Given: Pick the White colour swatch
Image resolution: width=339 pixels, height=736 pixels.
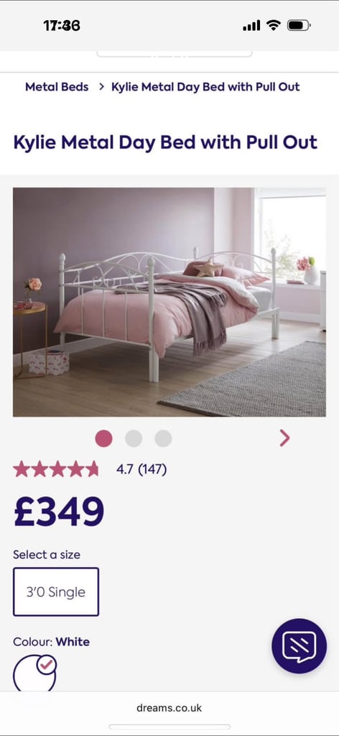Looking at the screenshot, I should [34, 673].
